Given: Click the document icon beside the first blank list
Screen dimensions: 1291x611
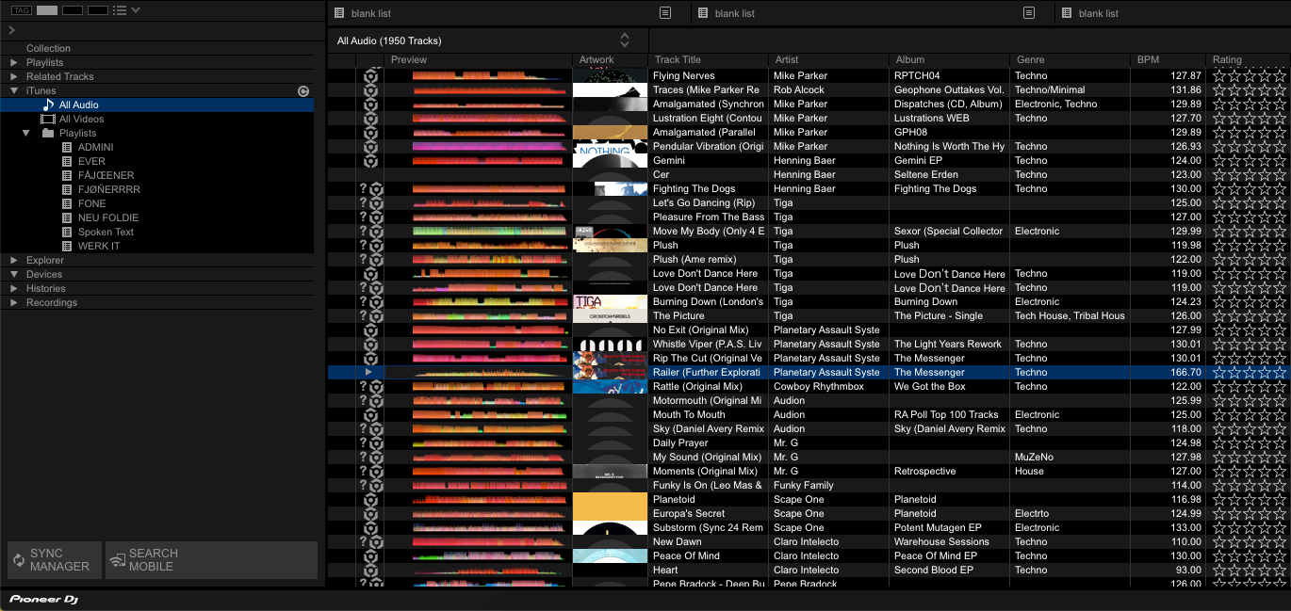Looking at the screenshot, I should [x=664, y=13].
